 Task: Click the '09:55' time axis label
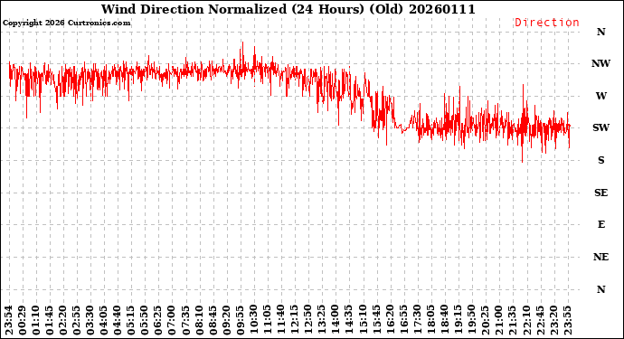(x=240, y=320)
